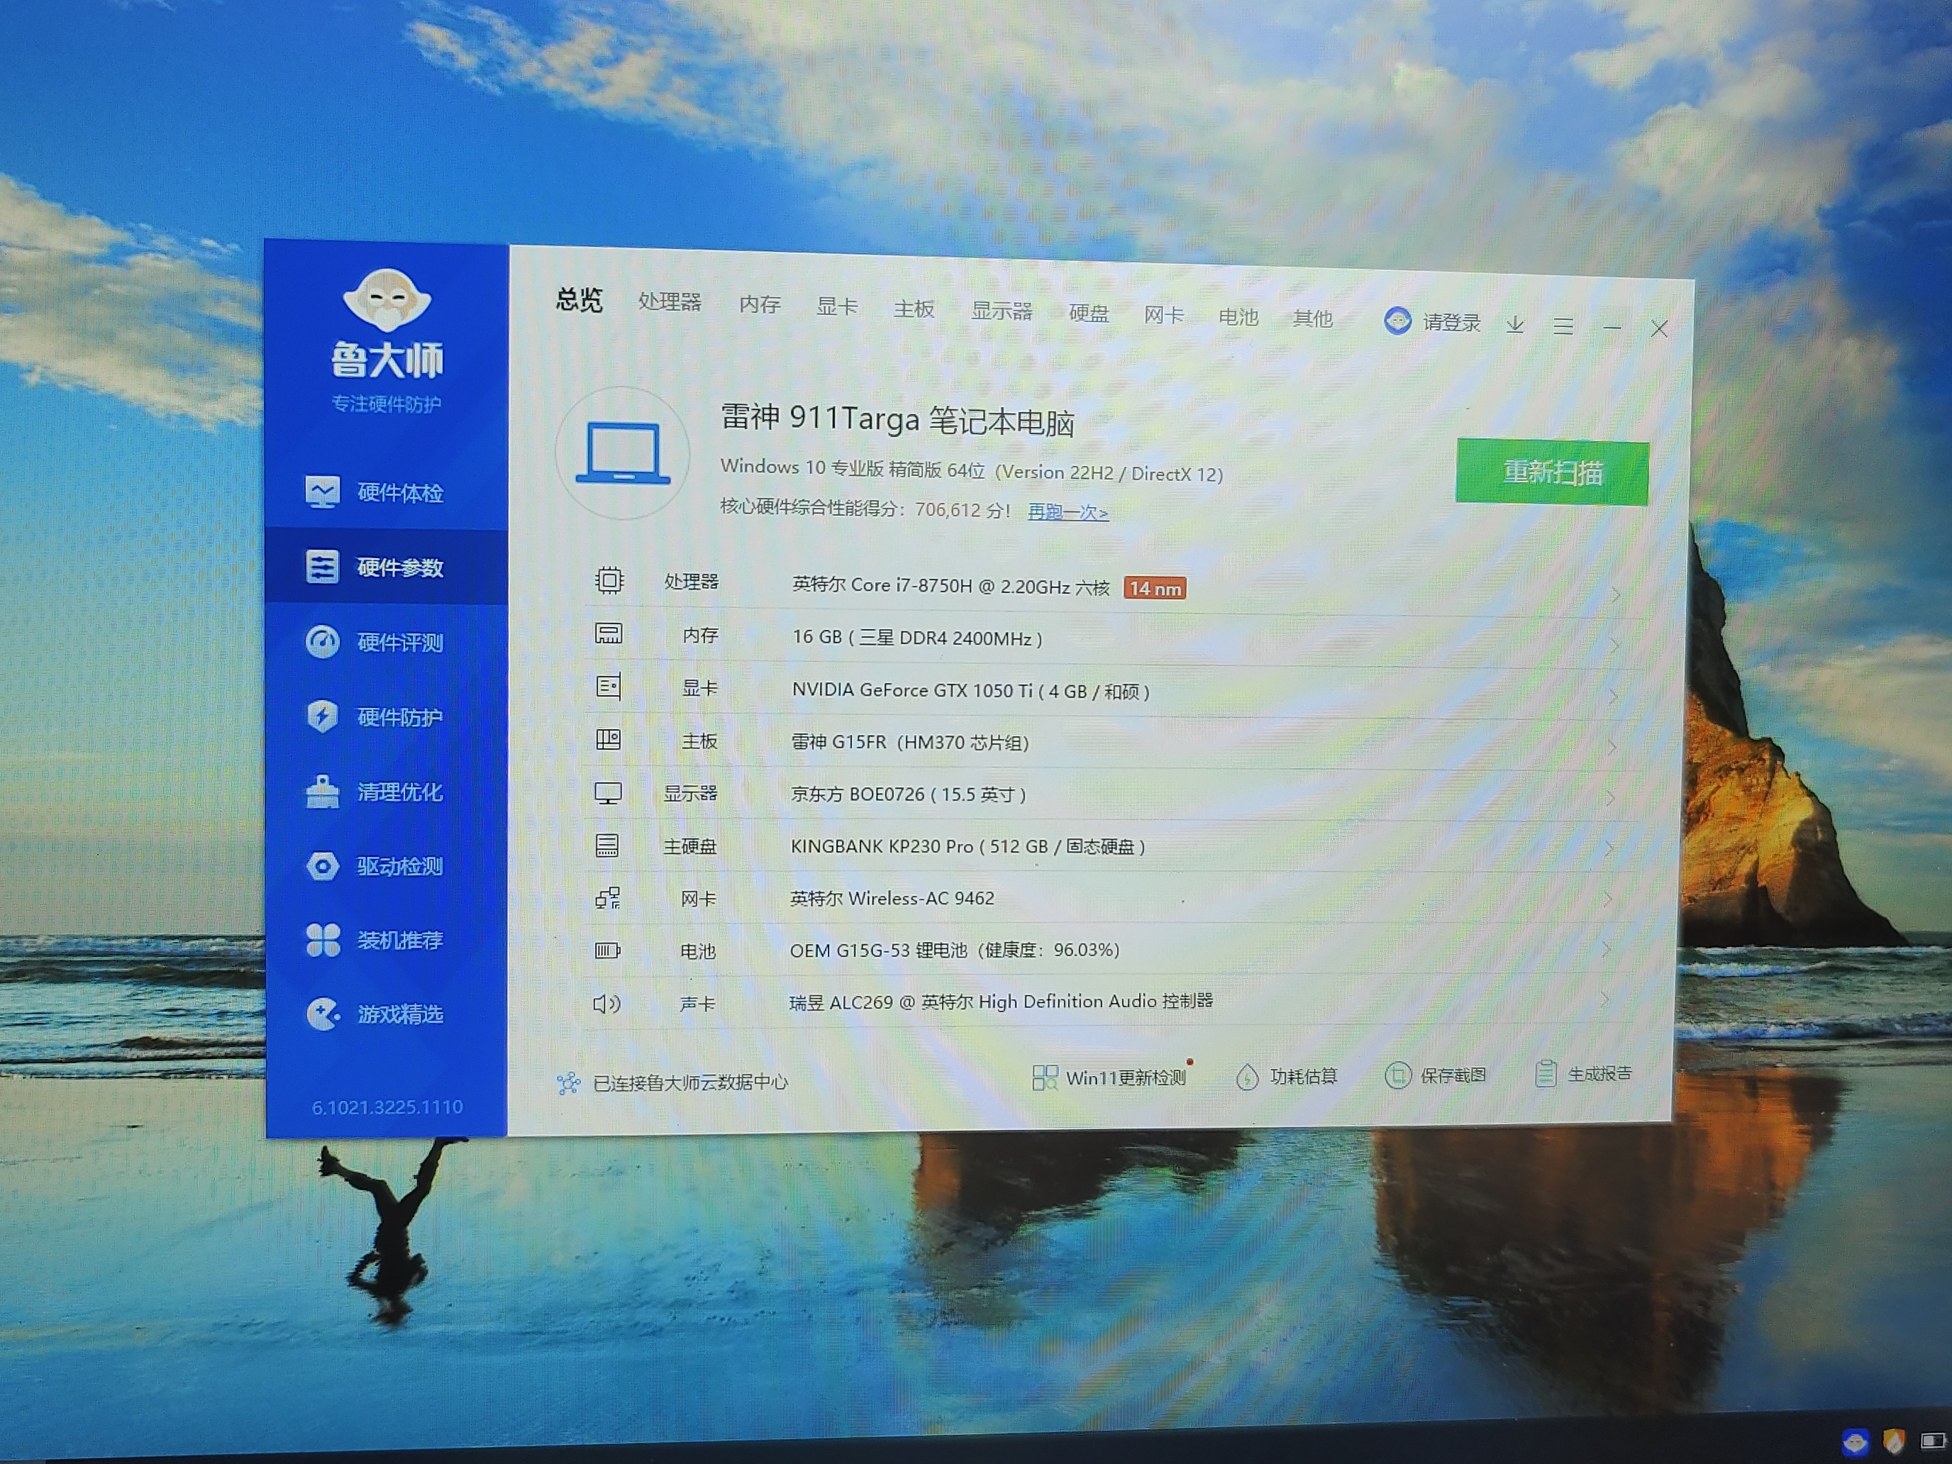Switch to the 显示器 tab
The image size is (1952, 1464).
(x=1001, y=311)
